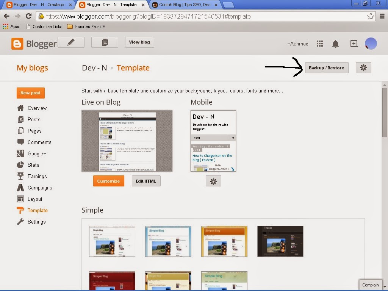Click the Layout sidebar icon

[20, 199]
